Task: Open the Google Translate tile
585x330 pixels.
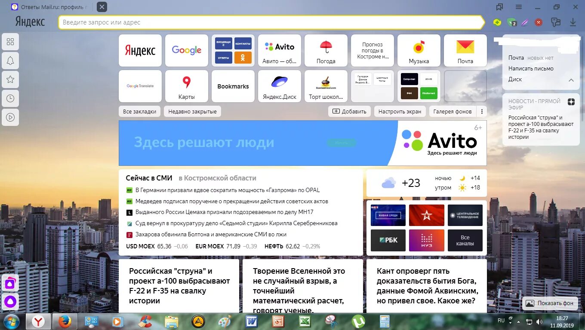Action: (x=140, y=86)
